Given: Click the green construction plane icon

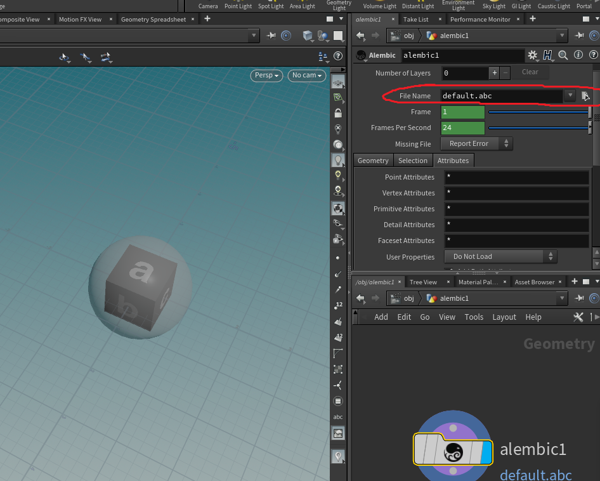Looking at the screenshot, I should 338,97.
